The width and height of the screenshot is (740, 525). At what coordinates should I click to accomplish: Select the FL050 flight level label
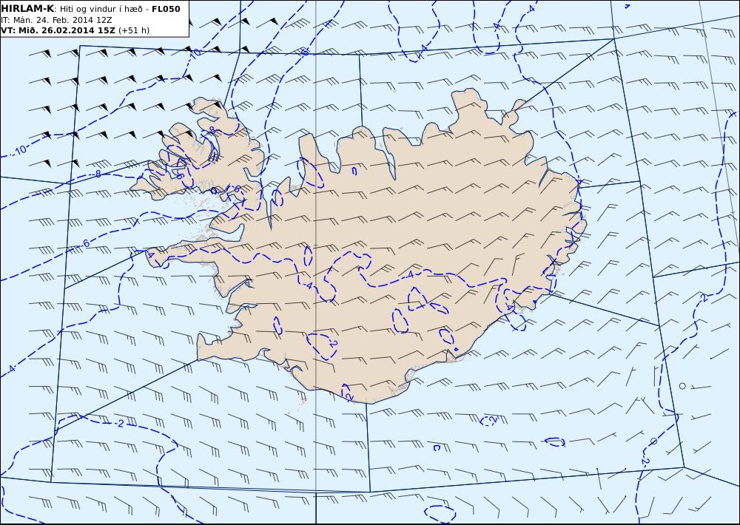[166, 8]
